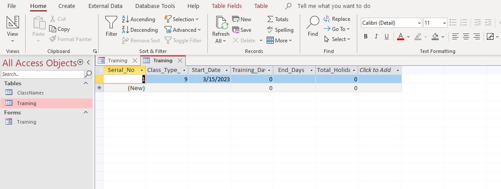Toggle Bold formatting

point(366,37)
